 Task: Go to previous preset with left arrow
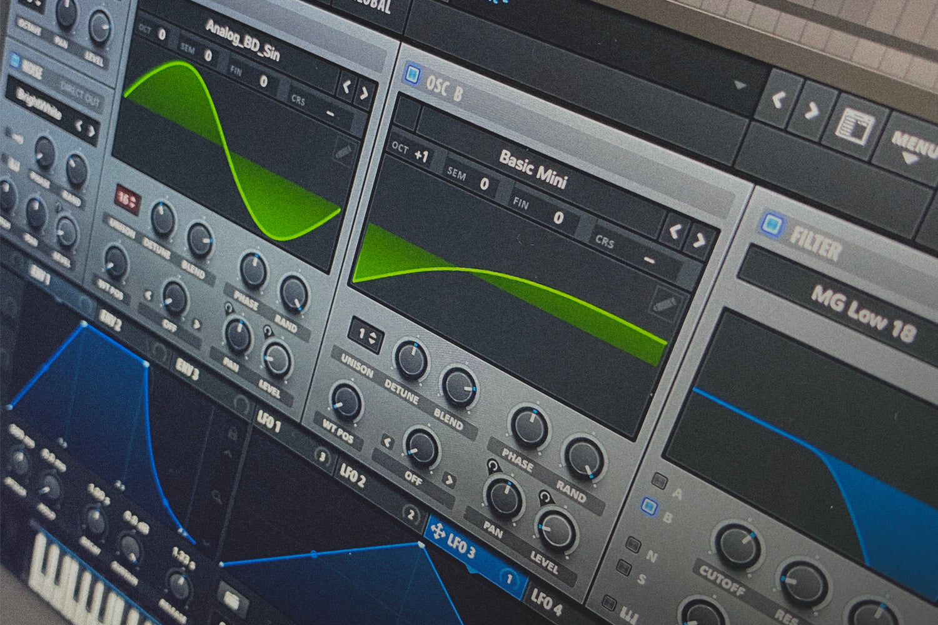[x=777, y=99]
